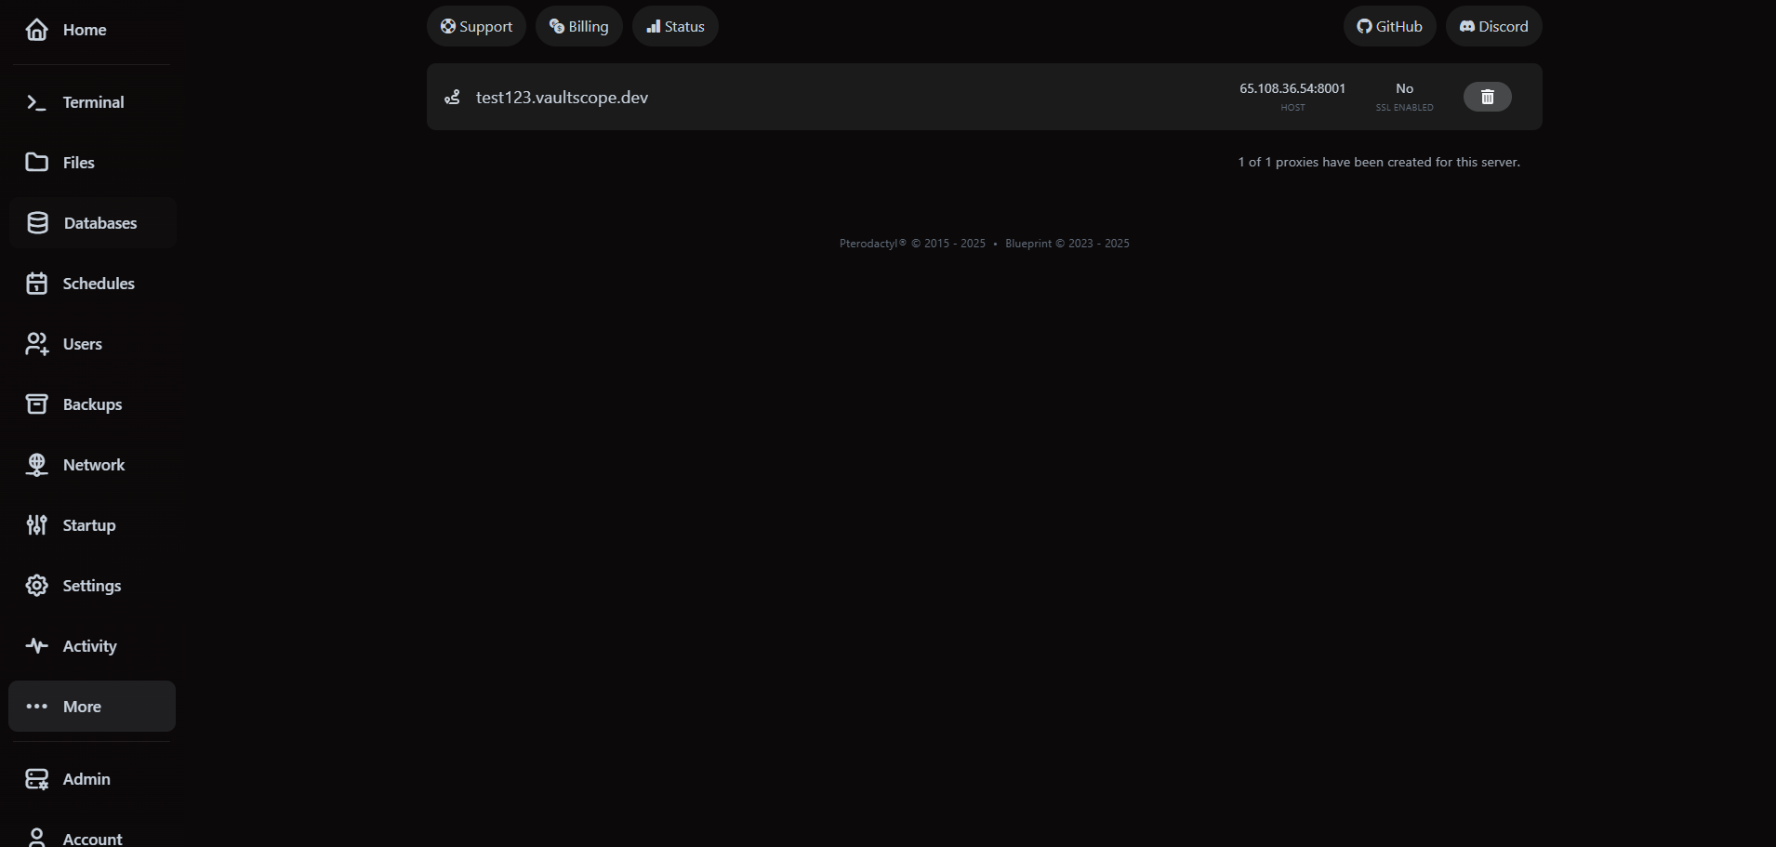Select the Startup sliders icon
The width and height of the screenshot is (1776, 847).
tap(36, 524)
